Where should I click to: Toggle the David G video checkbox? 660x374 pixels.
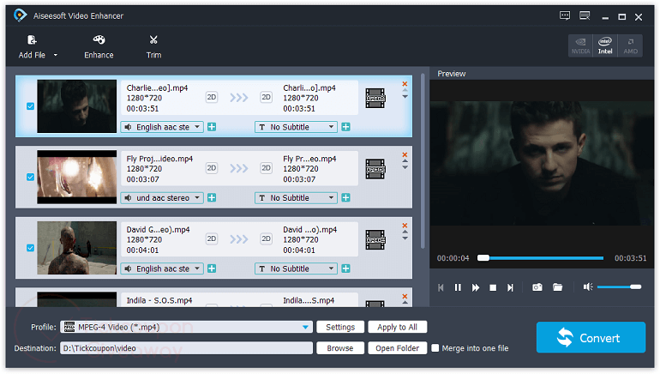point(31,248)
